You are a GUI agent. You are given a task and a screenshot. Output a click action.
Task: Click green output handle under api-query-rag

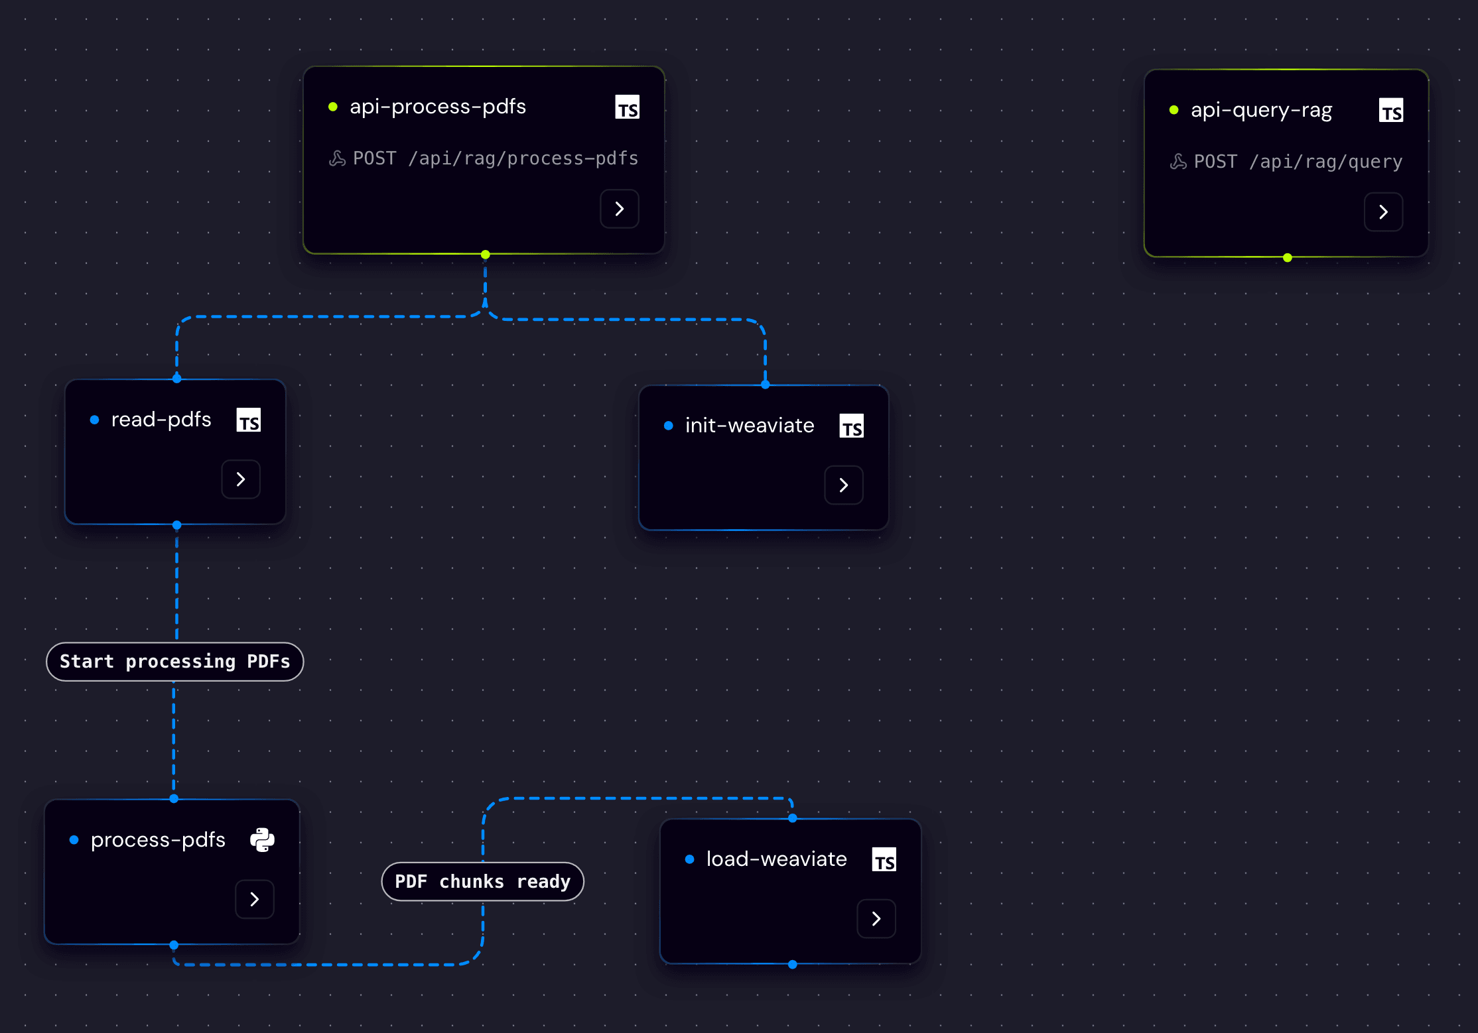1288,258
